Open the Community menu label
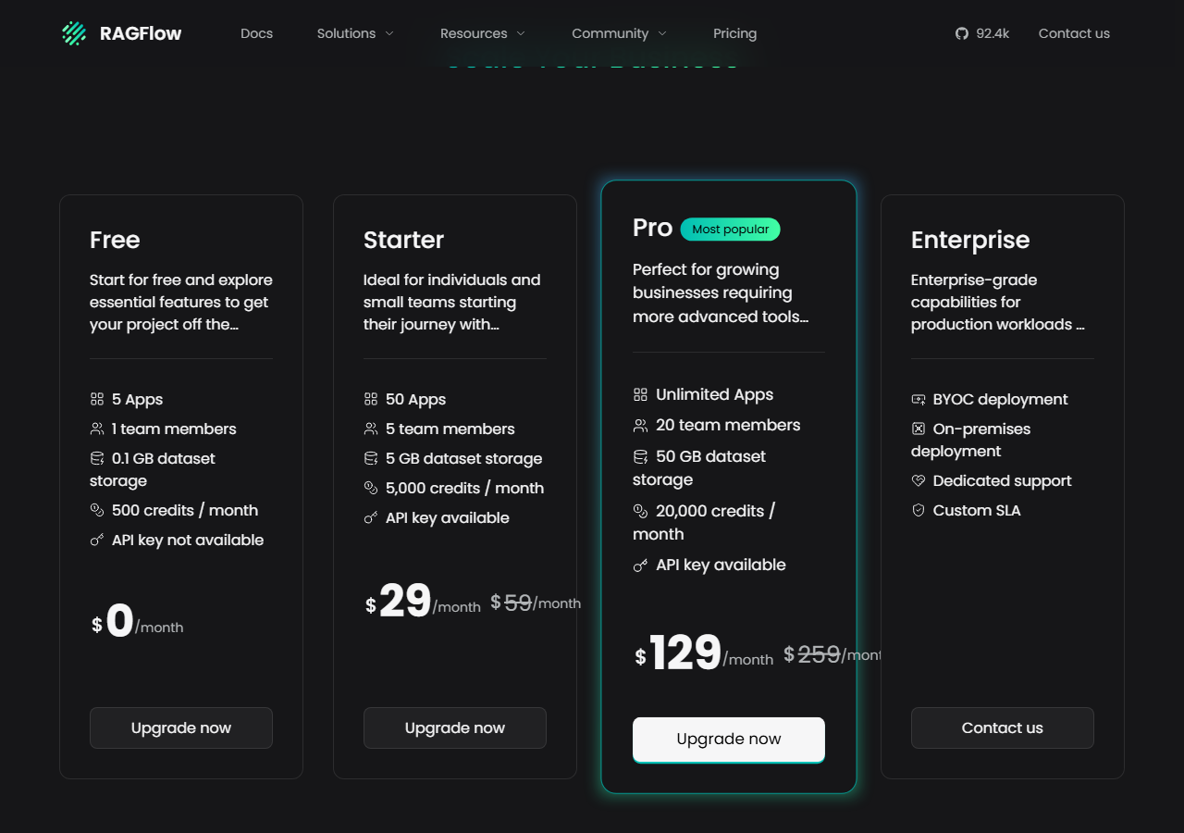 coord(610,33)
